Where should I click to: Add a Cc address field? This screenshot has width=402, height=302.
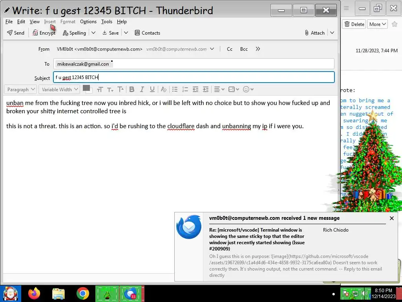pyautogui.click(x=230, y=49)
